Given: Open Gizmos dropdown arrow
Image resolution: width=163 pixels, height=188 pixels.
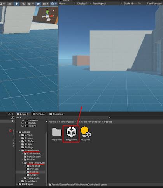Looking at the screenshot, I should pyautogui.click(x=56, y=4).
